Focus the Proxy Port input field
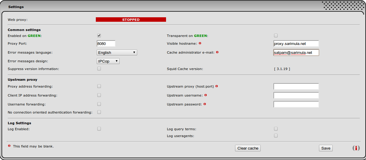This screenshot has width=366, height=160. (106, 44)
